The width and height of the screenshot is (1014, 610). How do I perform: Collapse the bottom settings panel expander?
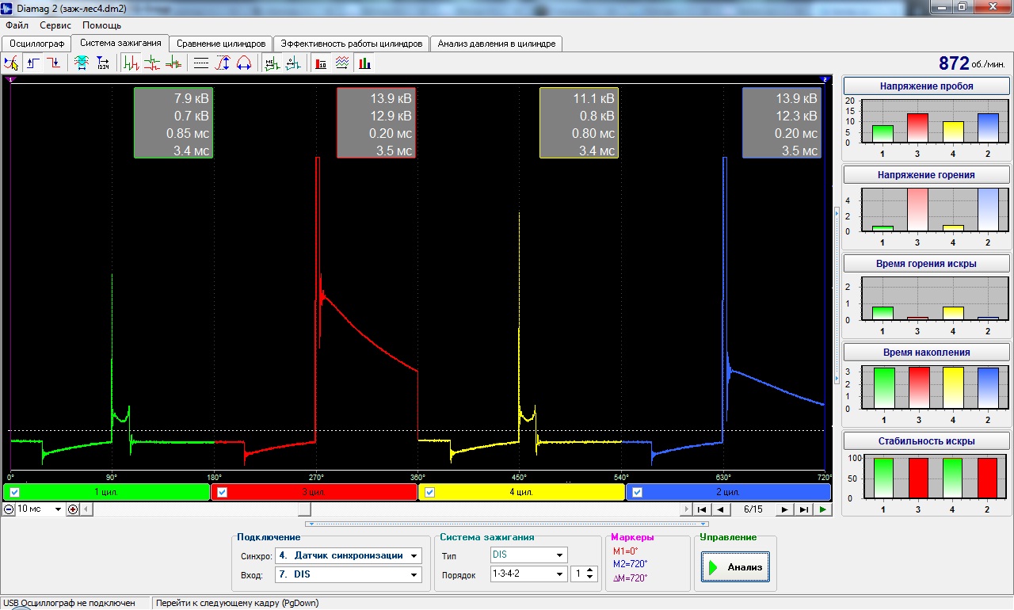pyautogui.click(x=506, y=524)
